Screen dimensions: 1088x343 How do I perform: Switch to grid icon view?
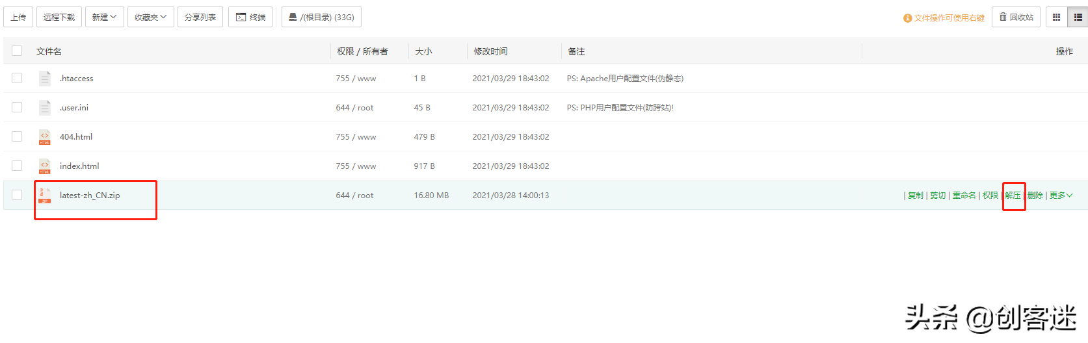1056,18
